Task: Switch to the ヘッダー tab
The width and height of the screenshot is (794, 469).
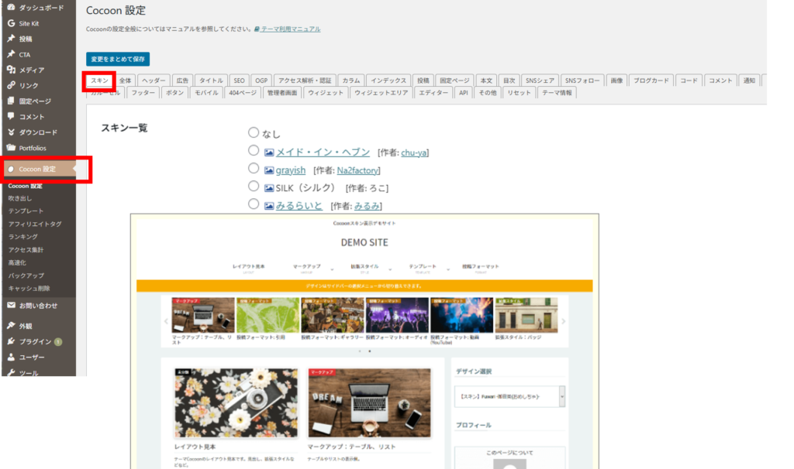Action: coord(154,80)
